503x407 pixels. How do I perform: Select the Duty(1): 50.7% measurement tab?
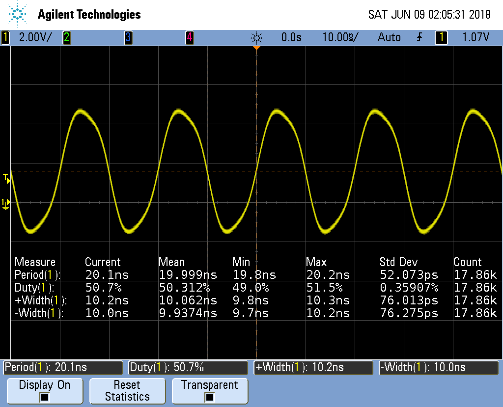coord(188,367)
